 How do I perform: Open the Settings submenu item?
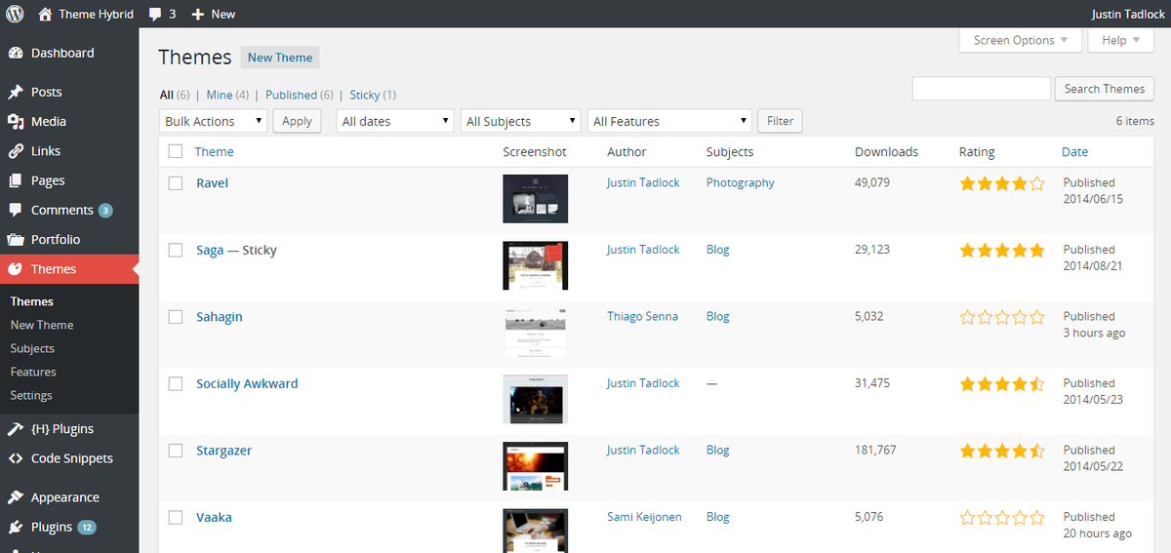31,395
